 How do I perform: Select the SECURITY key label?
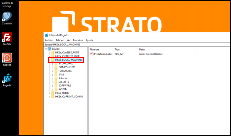64,82
